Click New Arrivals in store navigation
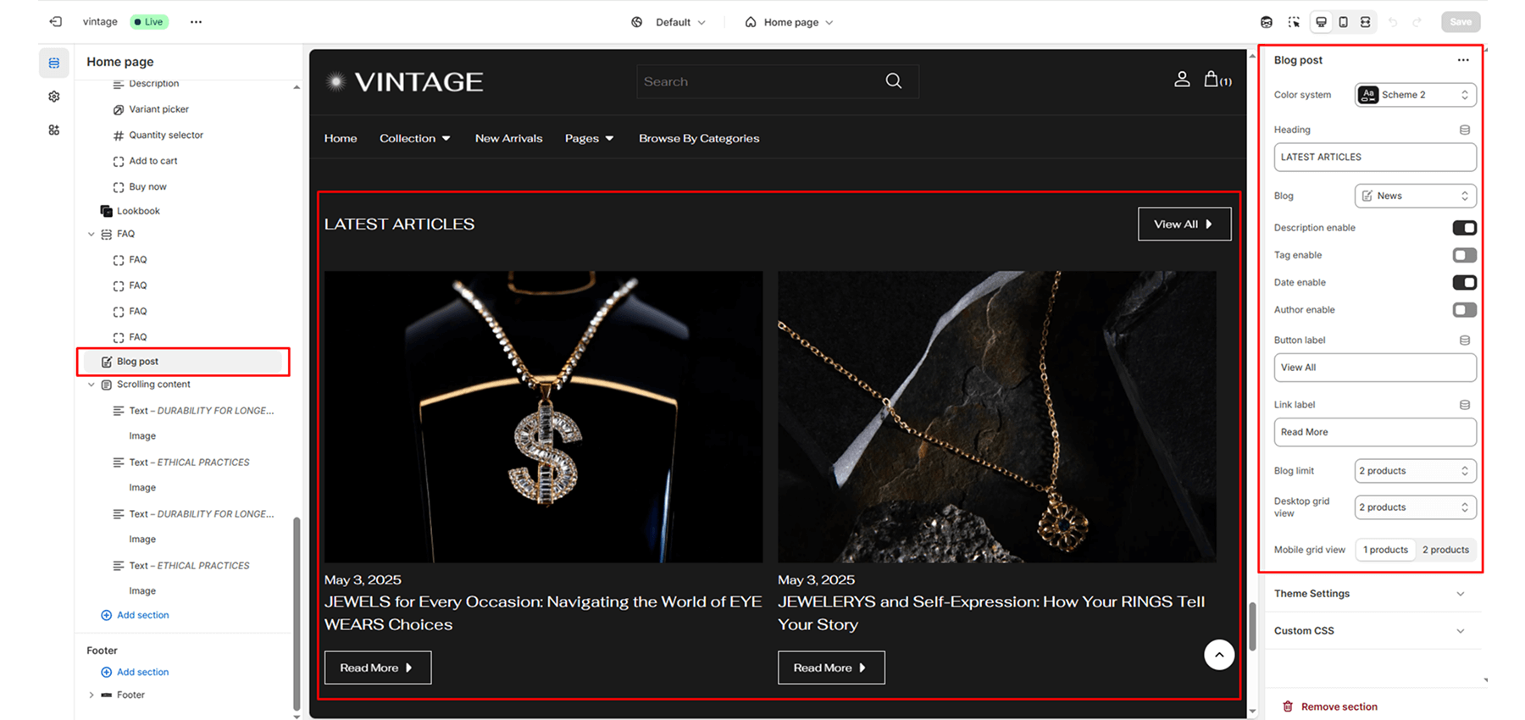Screen dimensions: 1525x720 508,139
